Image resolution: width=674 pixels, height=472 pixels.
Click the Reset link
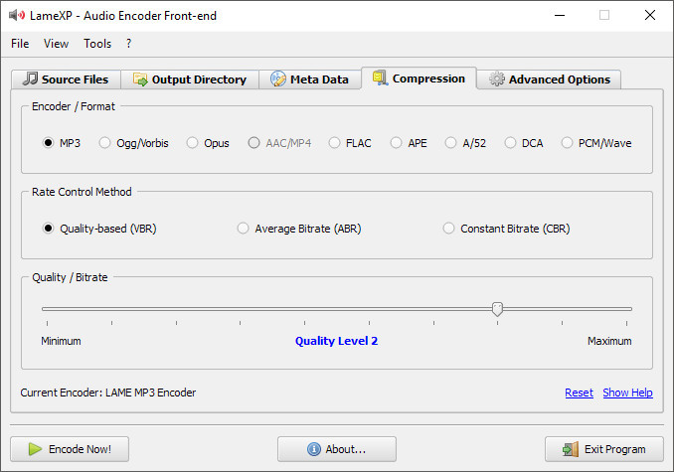point(579,393)
